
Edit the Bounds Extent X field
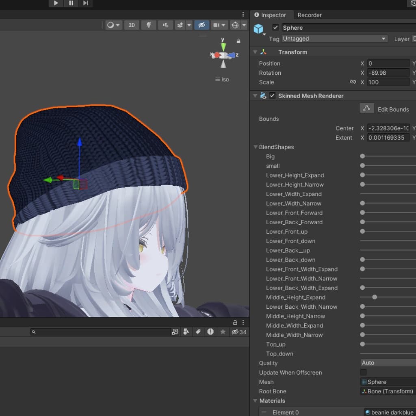click(x=388, y=137)
